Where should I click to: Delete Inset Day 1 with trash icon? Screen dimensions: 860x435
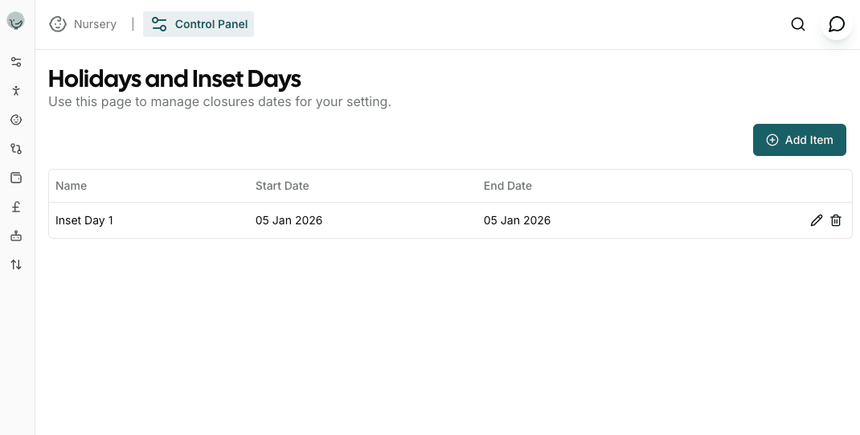836,220
